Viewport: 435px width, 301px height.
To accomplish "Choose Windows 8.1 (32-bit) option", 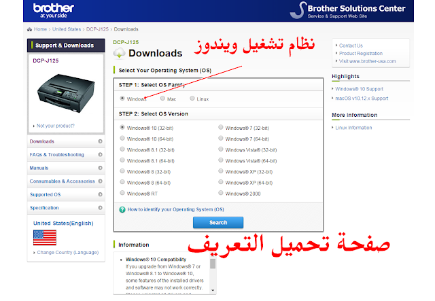I will (x=122, y=149).
